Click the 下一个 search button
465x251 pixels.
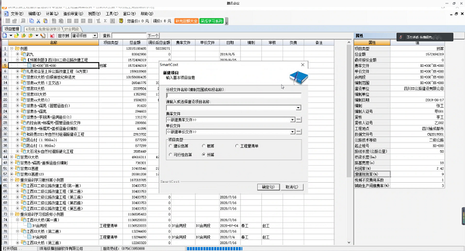coord(153,35)
